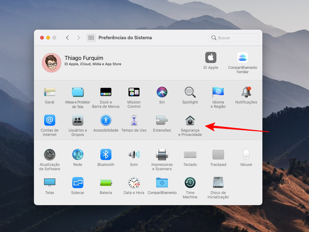Open Rede network preferences
The width and height of the screenshot is (309, 232).
pos(78,155)
